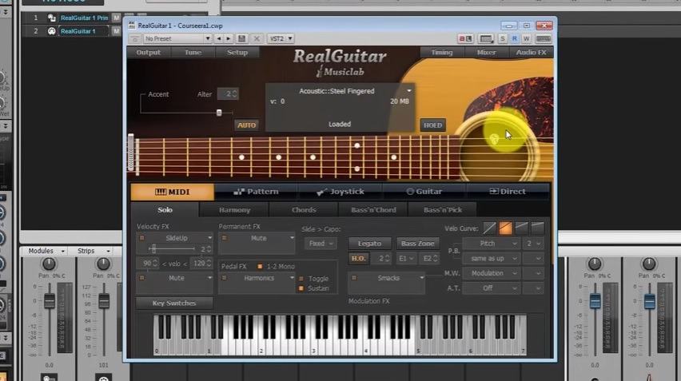
Task: Select the Chords mode tab
Action: click(304, 209)
